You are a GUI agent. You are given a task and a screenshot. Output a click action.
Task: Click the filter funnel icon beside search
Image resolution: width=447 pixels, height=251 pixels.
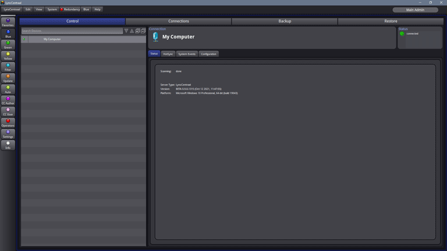[x=126, y=31]
